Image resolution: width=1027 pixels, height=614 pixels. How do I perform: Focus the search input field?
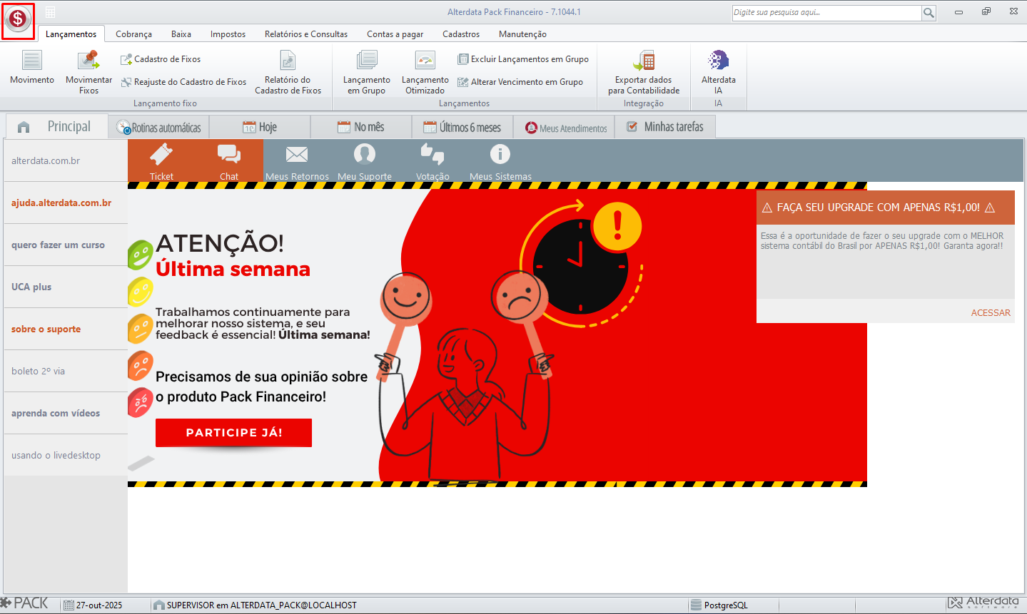pyautogui.click(x=827, y=13)
